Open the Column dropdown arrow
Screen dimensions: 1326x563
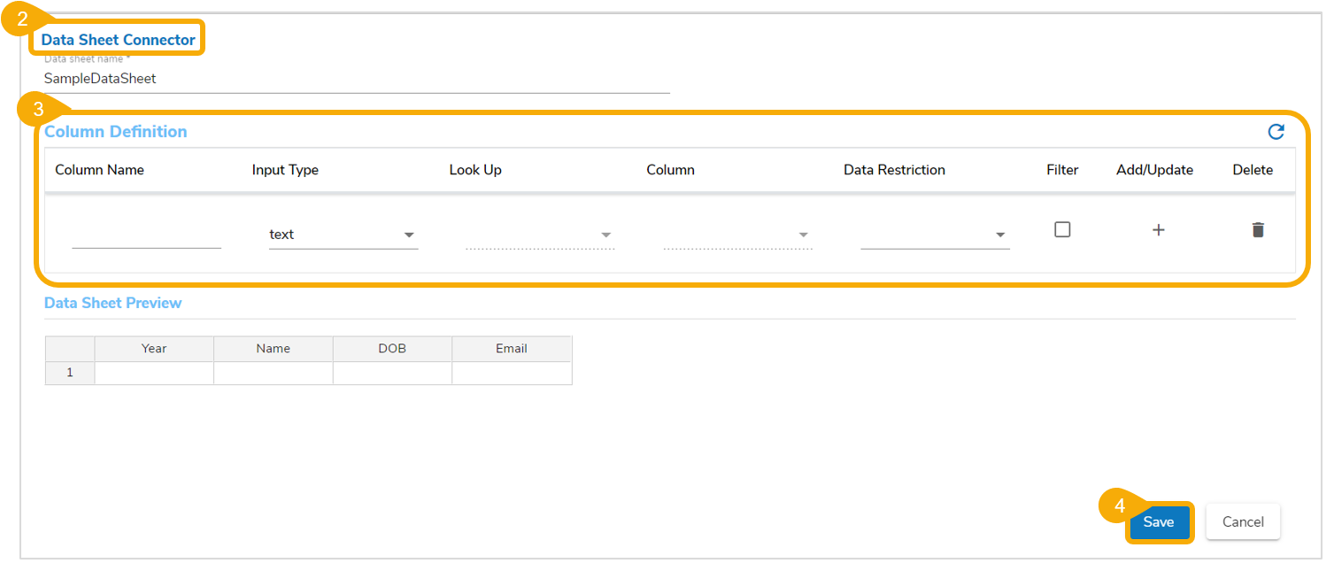click(x=804, y=235)
